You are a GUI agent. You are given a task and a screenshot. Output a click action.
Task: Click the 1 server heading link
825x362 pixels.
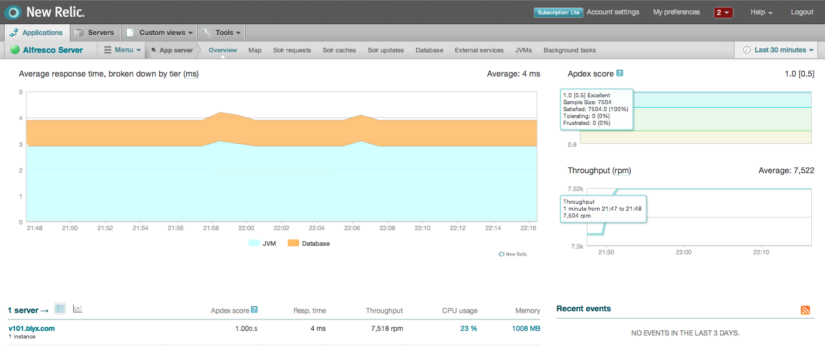pos(28,310)
